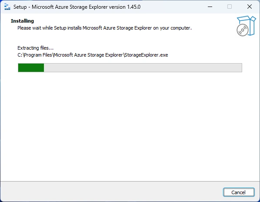260x202 pixels.
Task: Click the StorageExplorer.exe filename in path
Action: (x=146, y=55)
